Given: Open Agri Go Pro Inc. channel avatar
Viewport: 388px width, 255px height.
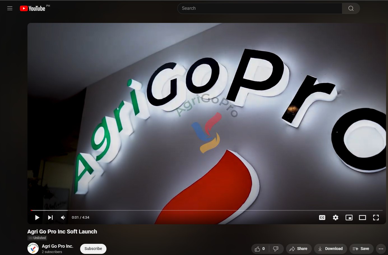Looking at the screenshot, I should pos(33,248).
